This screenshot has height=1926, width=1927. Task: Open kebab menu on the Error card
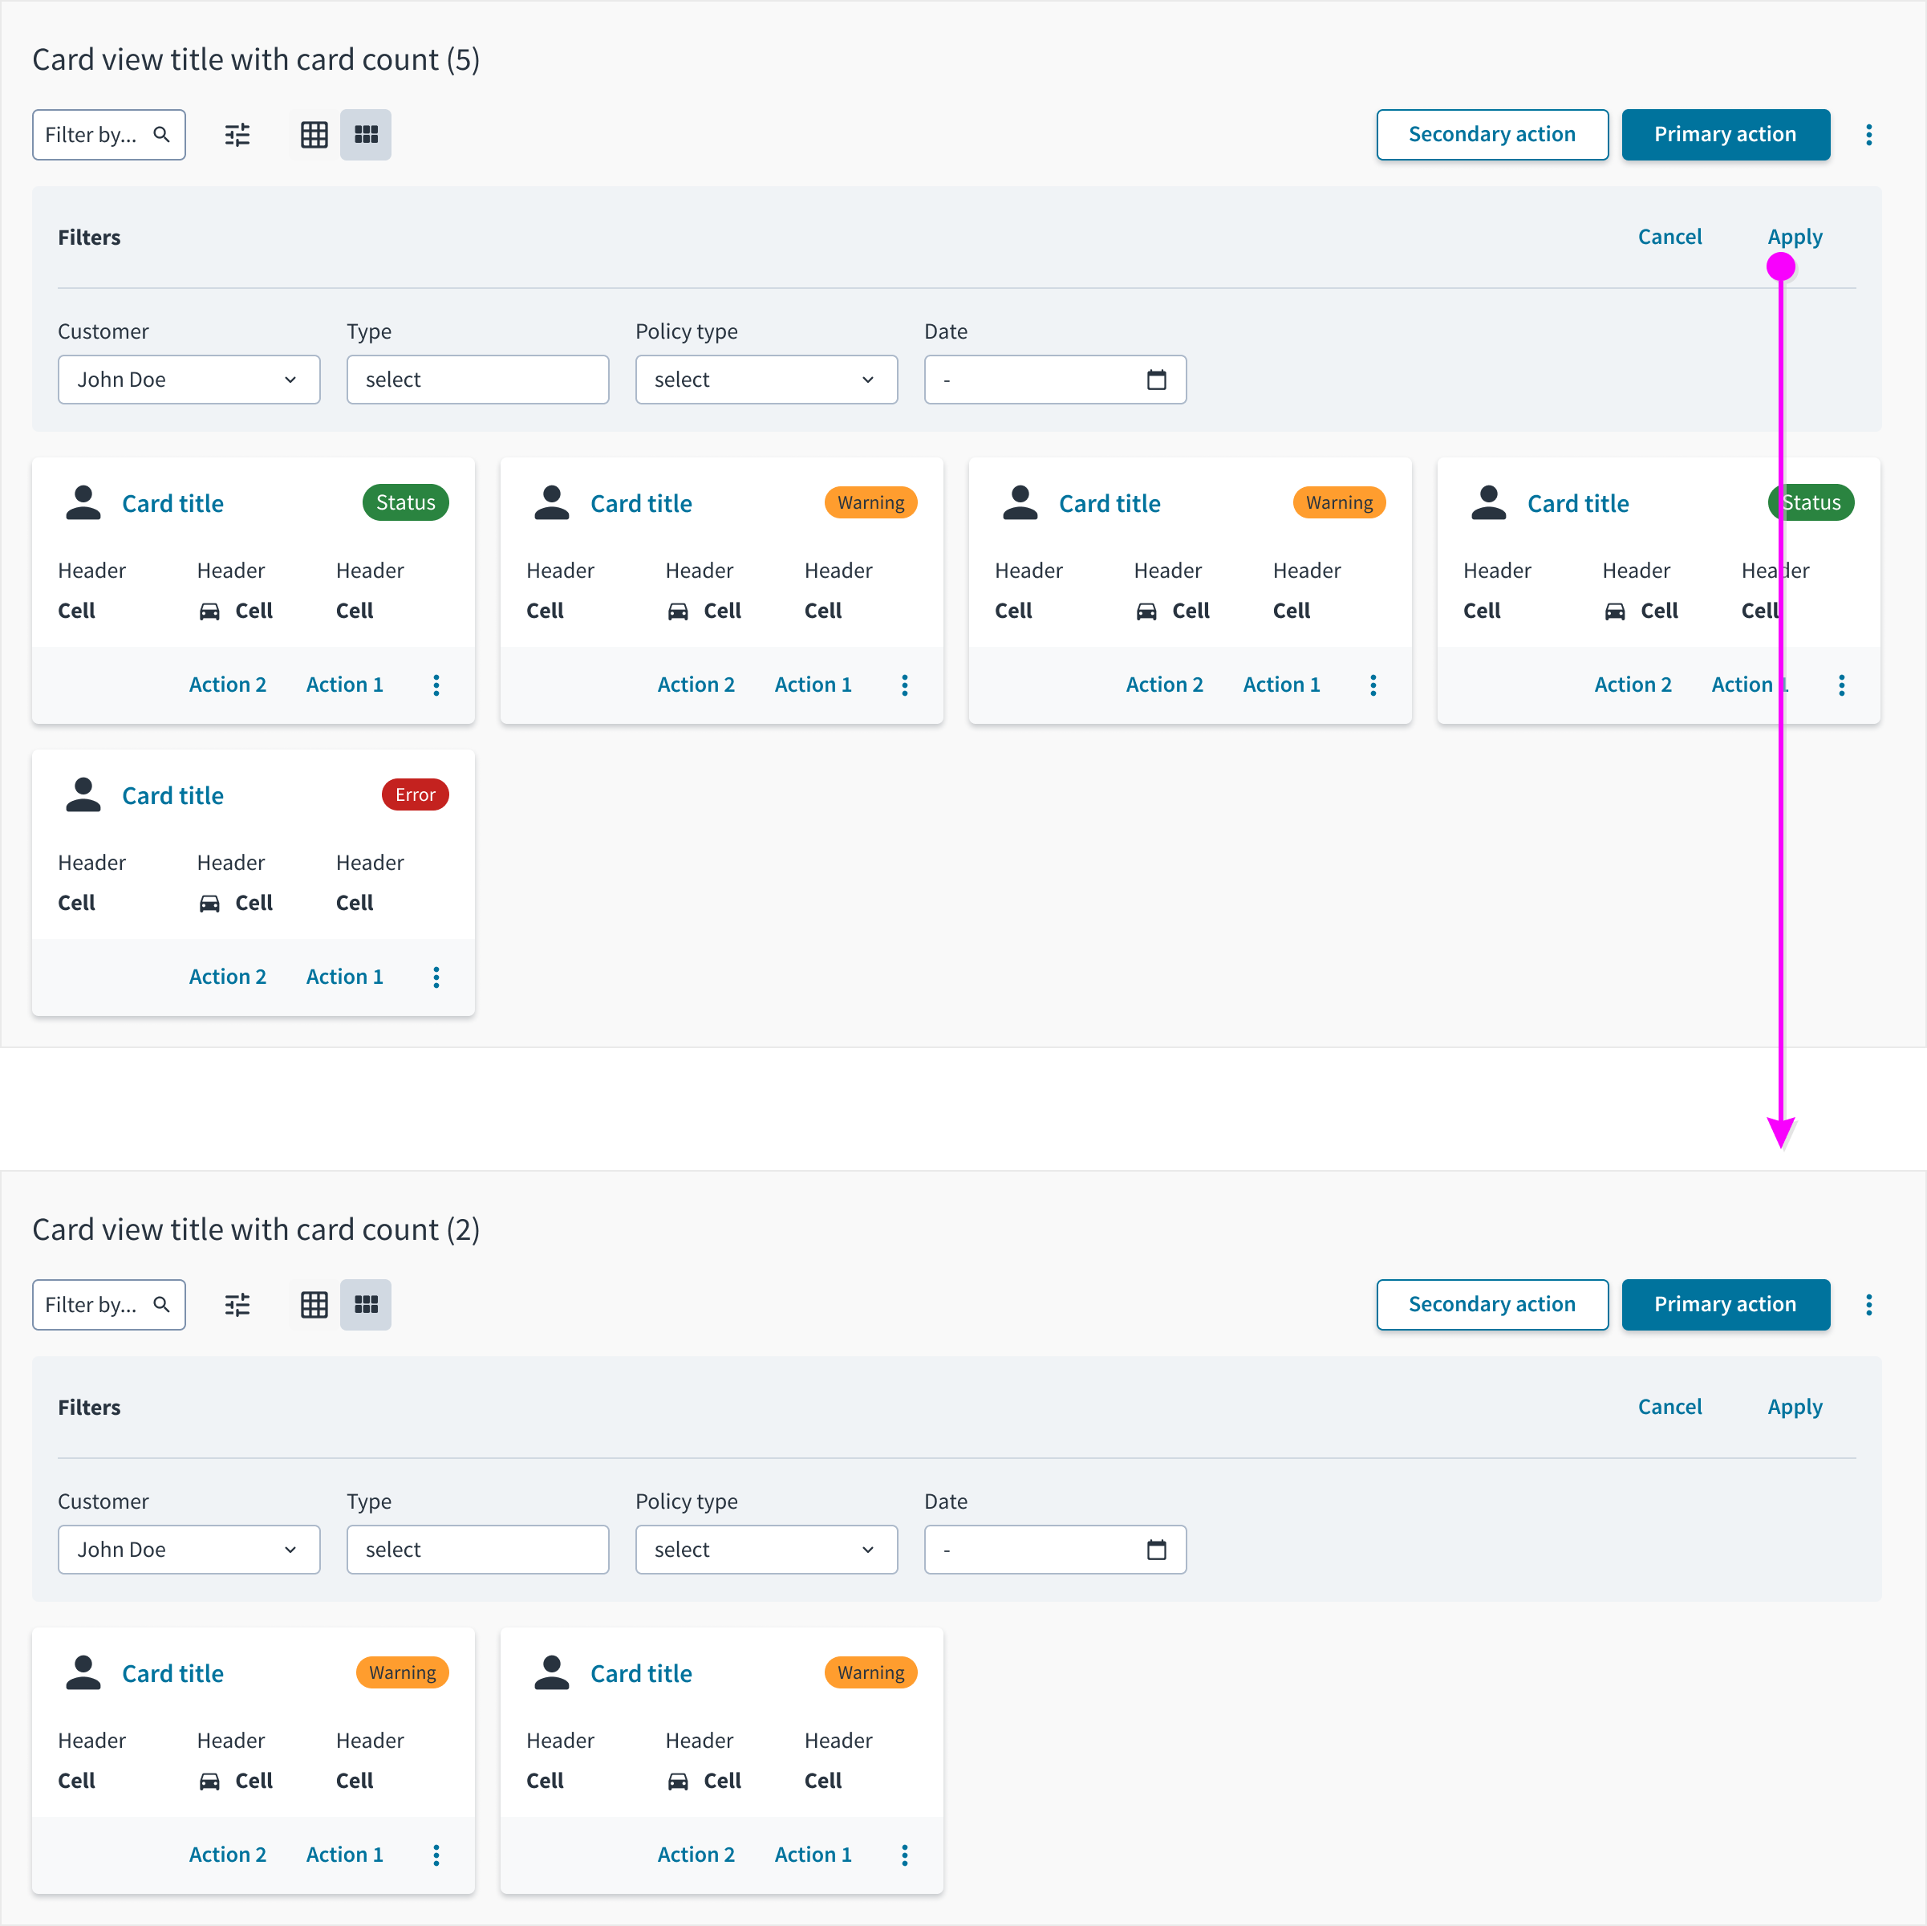tap(436, 977)
